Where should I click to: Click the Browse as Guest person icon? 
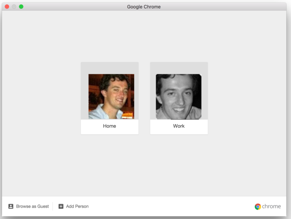pos(11,206)
